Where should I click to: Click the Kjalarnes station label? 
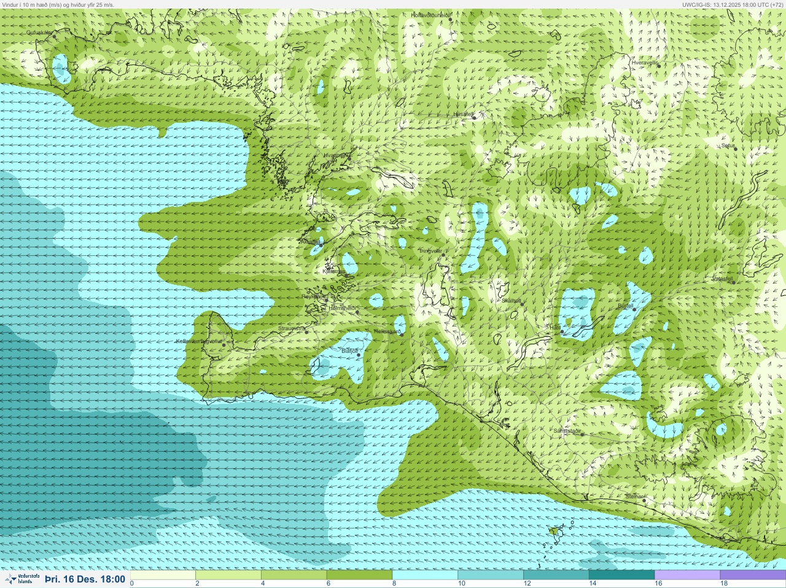[334, 271]
